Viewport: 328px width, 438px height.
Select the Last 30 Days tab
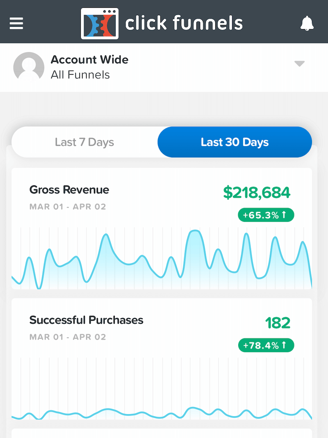[x=235, y=142]
